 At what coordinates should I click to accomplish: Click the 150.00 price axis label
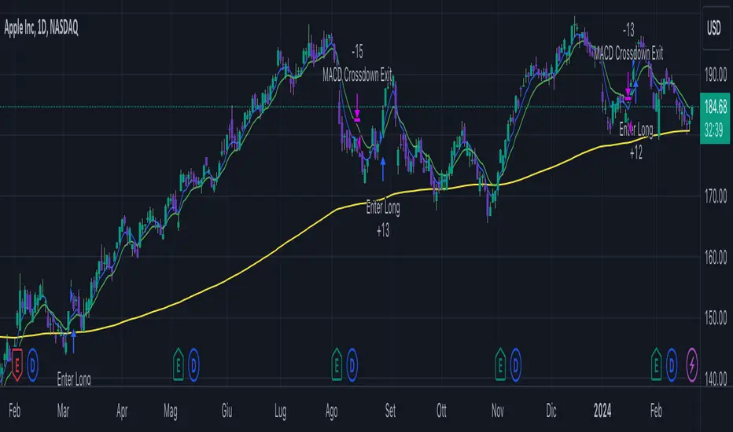coord(716,318)
